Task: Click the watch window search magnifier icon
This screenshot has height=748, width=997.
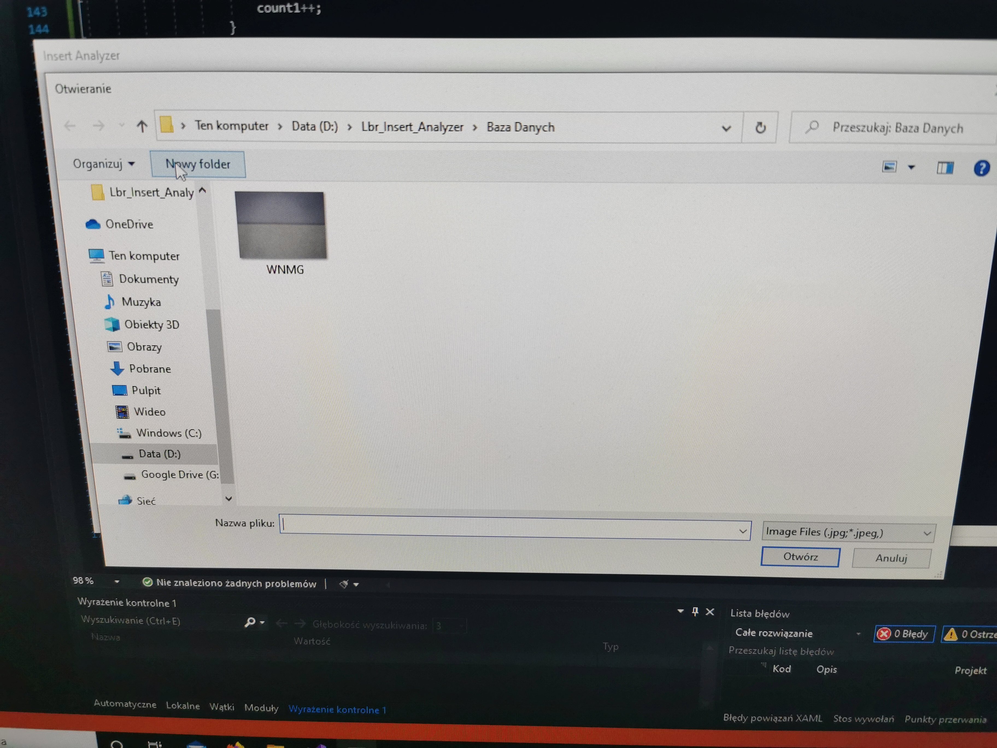Action: [x=250, y=623]
